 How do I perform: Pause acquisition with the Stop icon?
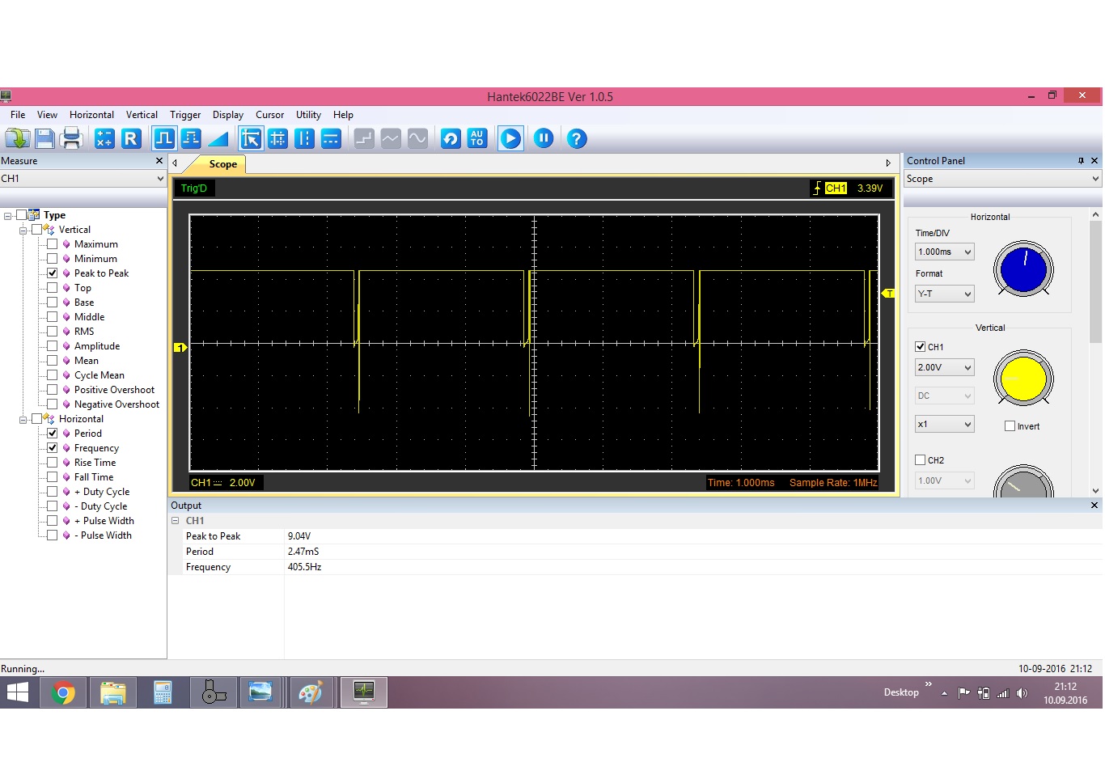(x=544, y=138)
